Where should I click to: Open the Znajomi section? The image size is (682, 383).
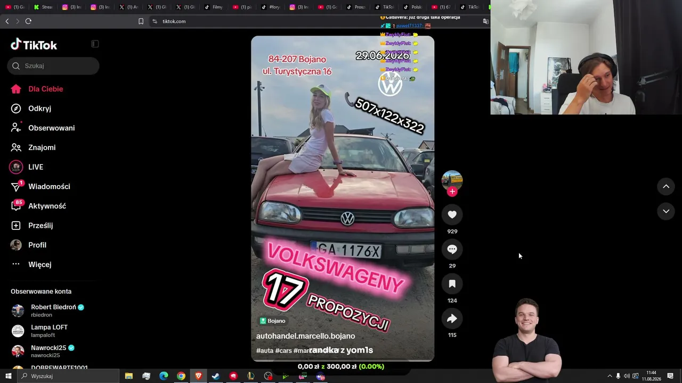click(33, 147)
